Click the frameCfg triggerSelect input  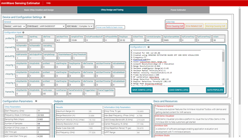click(90, 94)
